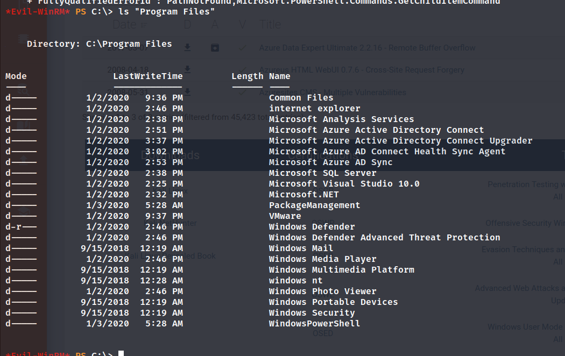565x356 pixels.
Task: Click Microsoft Azure AD Connect Health Sync Agent
Action: pos(387,152)
